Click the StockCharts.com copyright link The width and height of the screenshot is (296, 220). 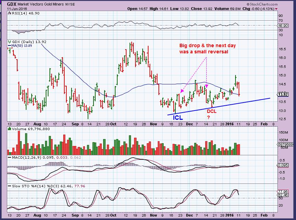pyautogui.click(x=262, y=4)
